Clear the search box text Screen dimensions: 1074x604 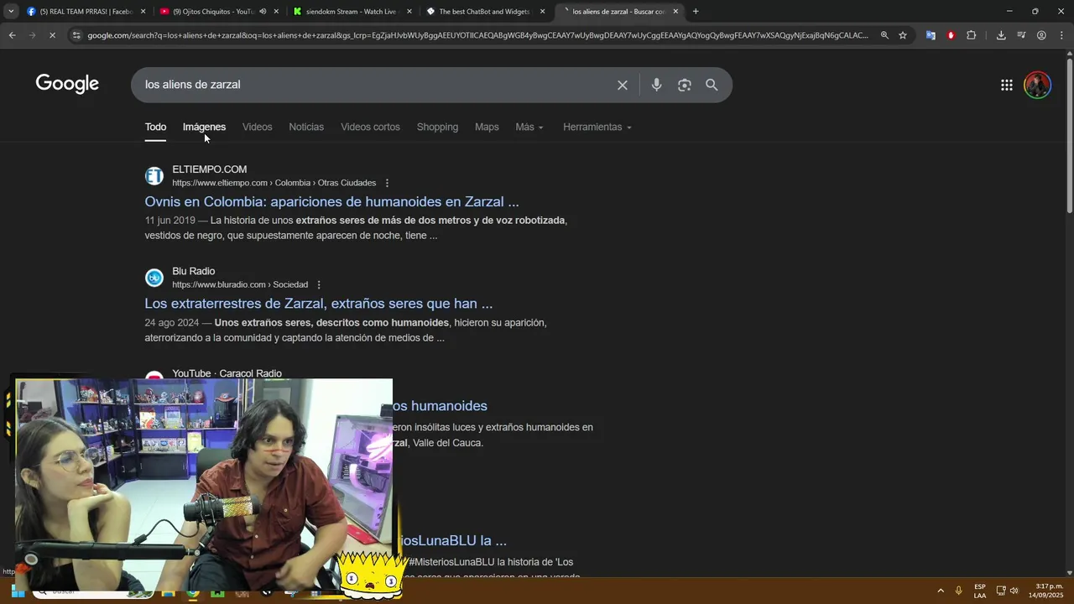(x=623, y=85)
